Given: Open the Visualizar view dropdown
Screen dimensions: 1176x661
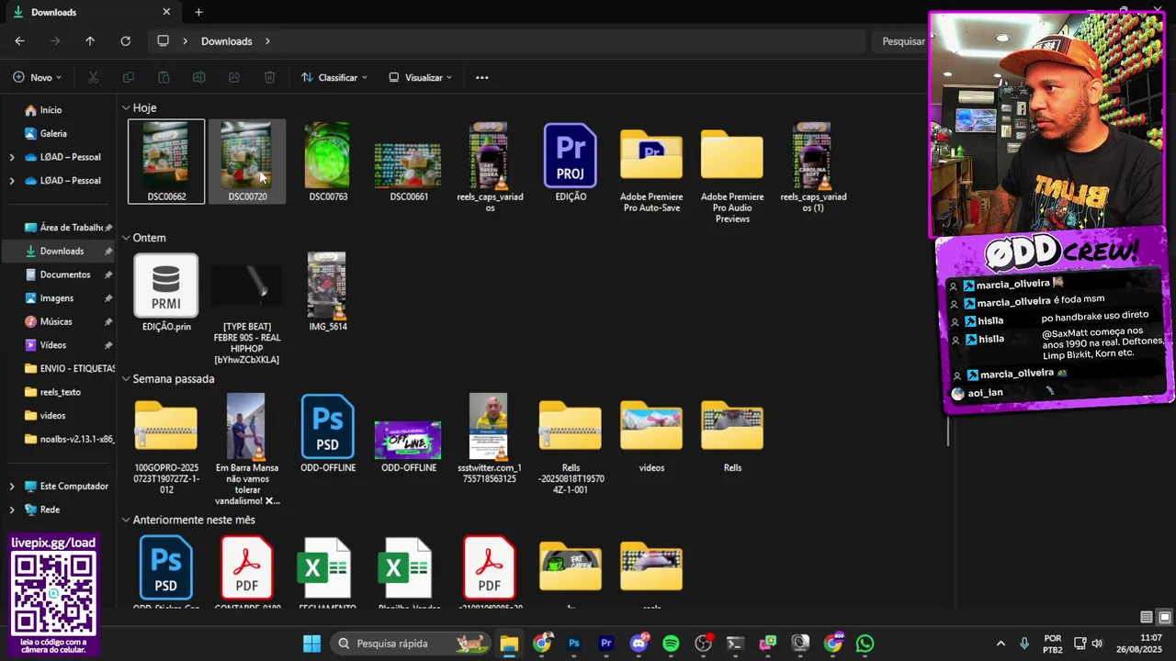Looking at the screenshot, I should click(421, 78).
